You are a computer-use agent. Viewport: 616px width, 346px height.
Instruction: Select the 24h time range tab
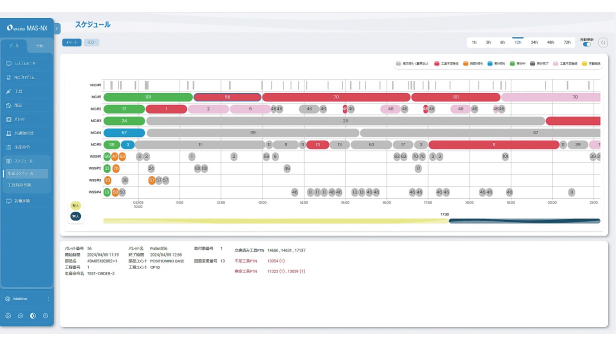click(534, 42)
